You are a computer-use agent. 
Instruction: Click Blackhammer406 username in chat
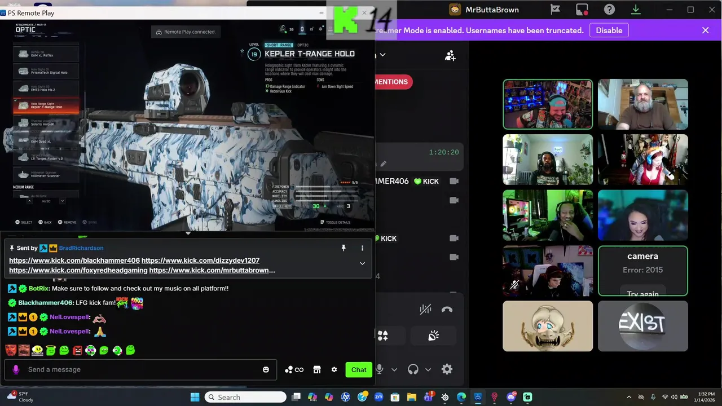46,303
